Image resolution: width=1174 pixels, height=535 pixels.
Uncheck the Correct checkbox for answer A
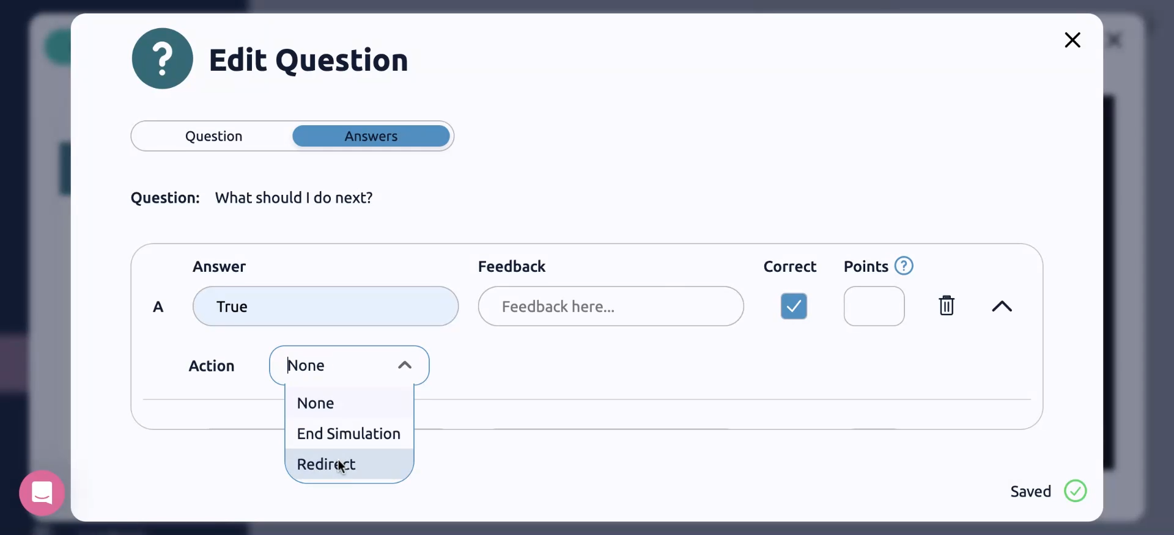(793, 306)
